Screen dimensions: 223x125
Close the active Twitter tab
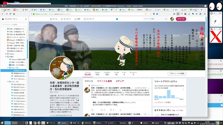click(116, 10)
